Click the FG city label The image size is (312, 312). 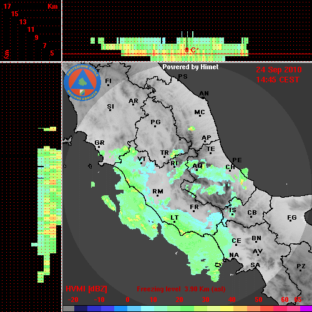pos(292,218)
